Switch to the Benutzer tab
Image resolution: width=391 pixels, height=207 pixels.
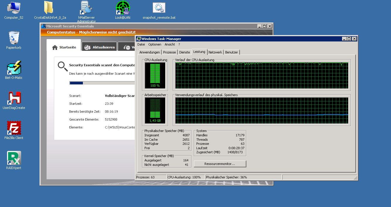point(231,52)
